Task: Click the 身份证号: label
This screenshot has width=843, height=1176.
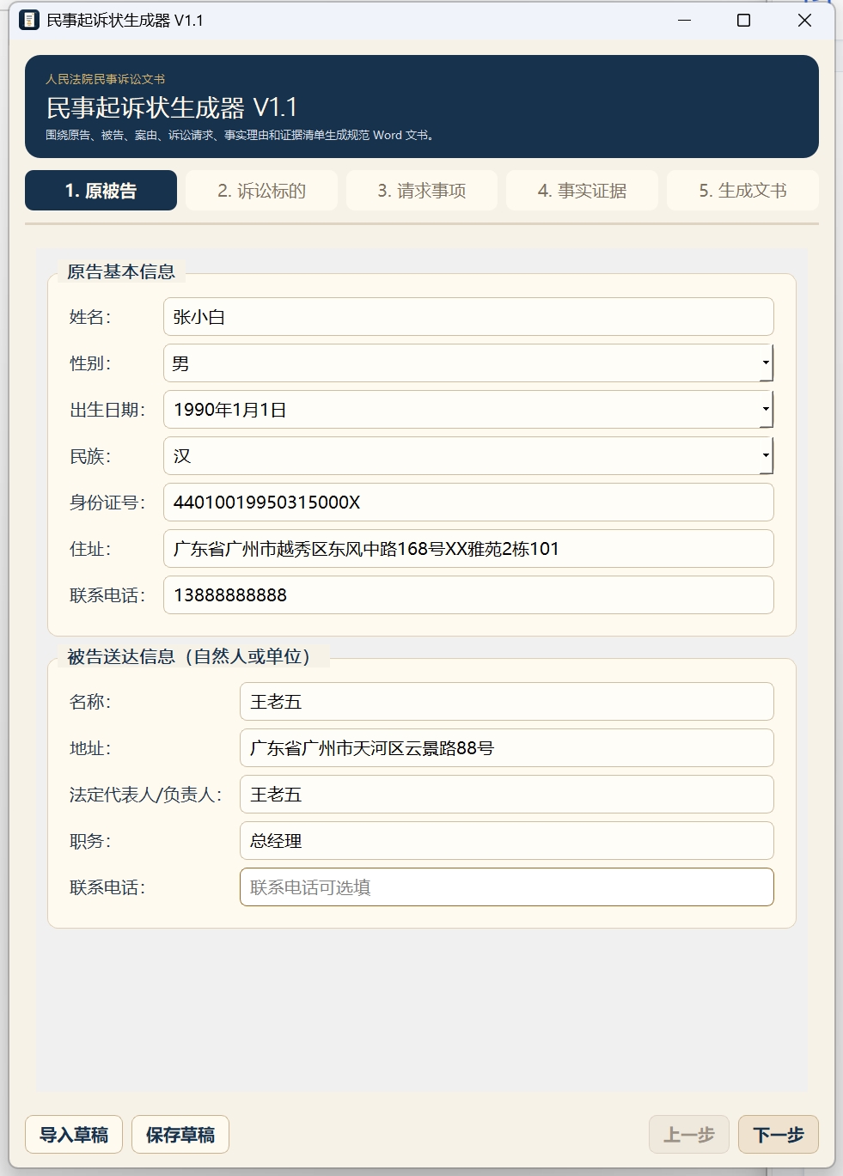Action: (x=107, y=503)
